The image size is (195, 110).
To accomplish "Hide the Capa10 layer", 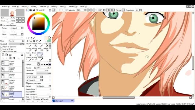I will pos(2,81).
